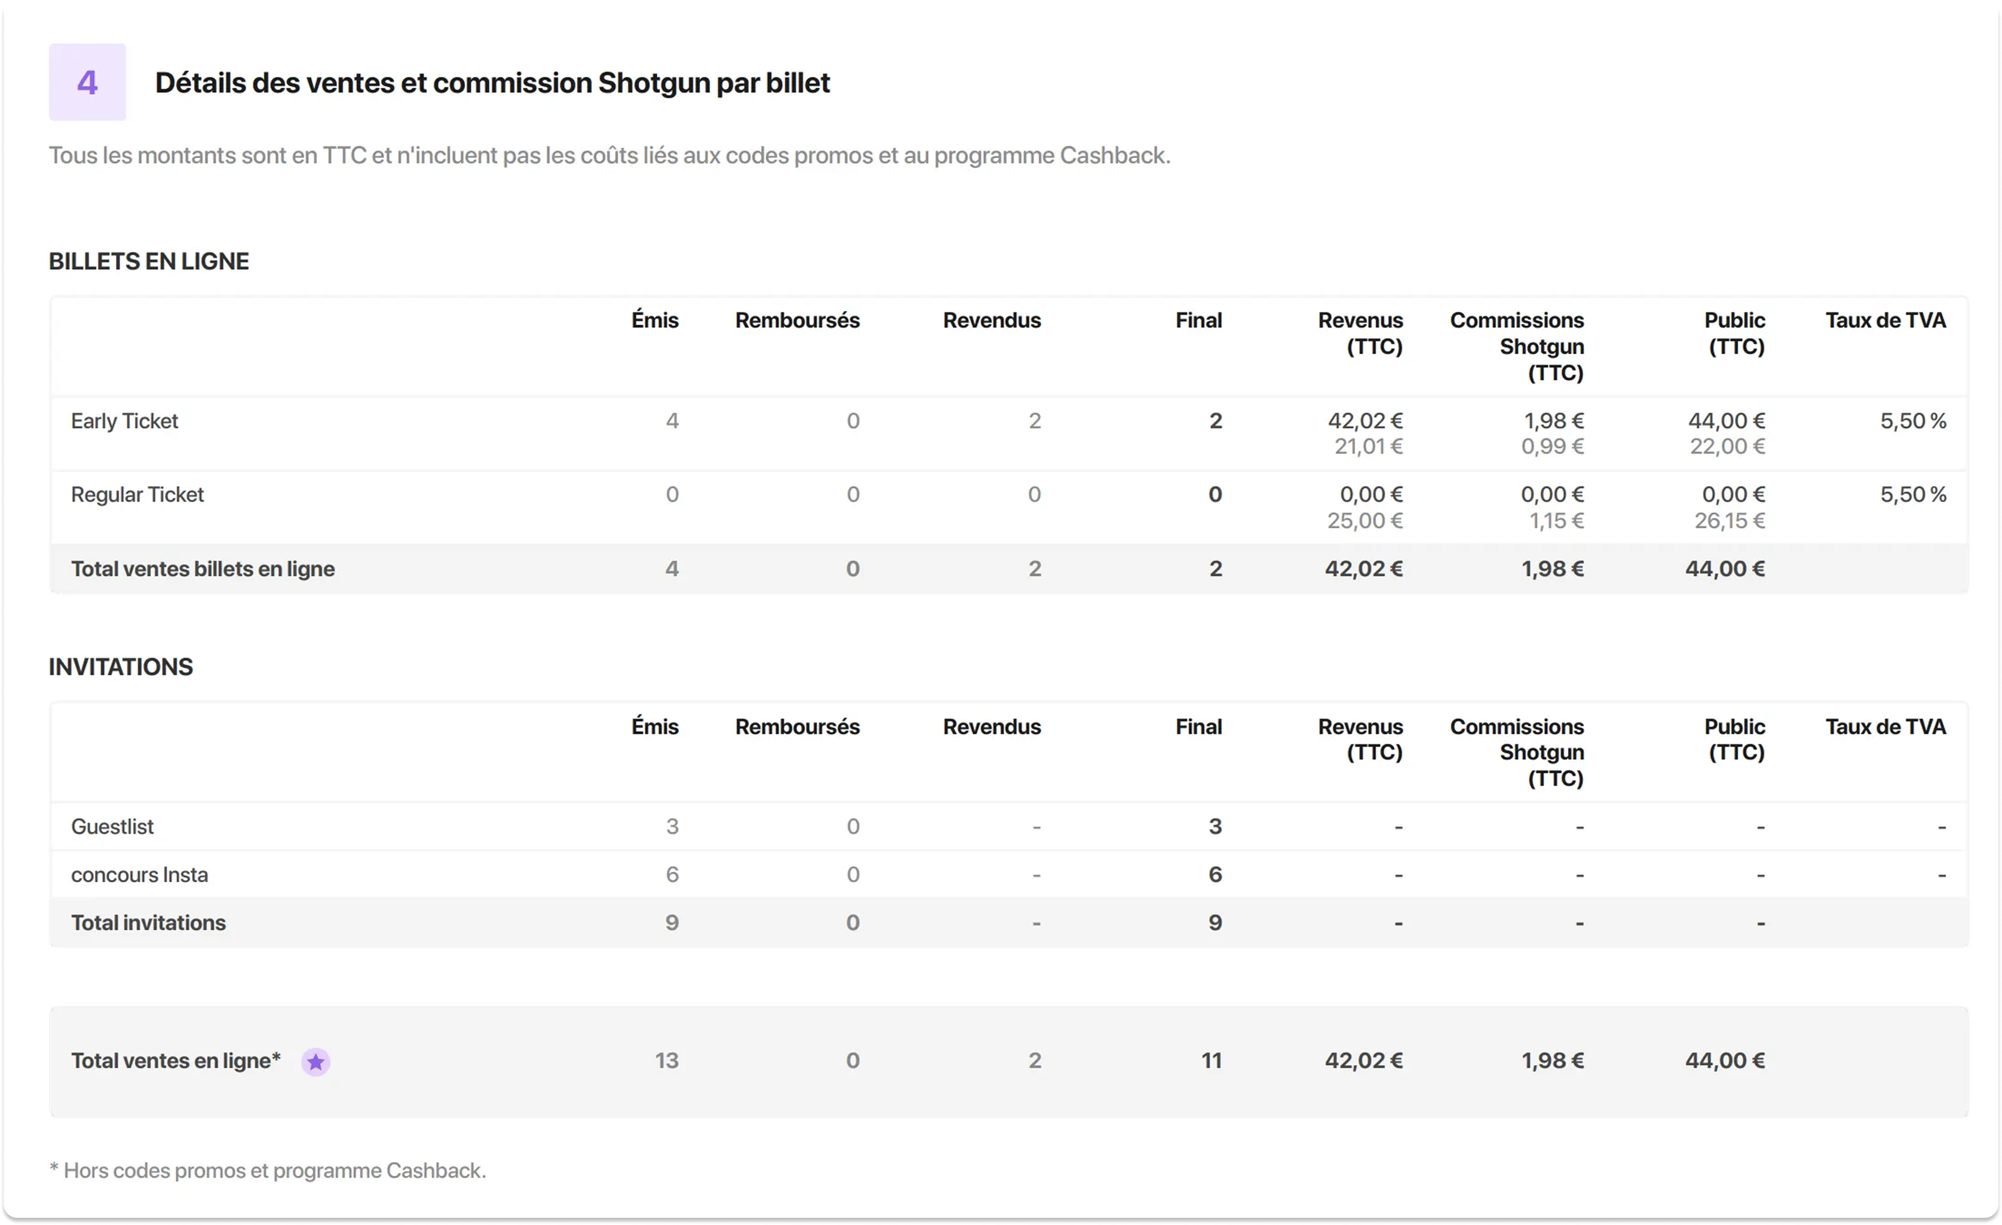
Task: Click the purple star icon beside Total ventes en ligne
Action: coord(315,1061)
